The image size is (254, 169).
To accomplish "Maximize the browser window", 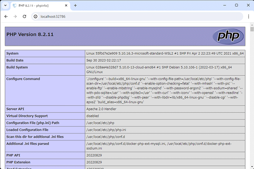I will point(236,5).
